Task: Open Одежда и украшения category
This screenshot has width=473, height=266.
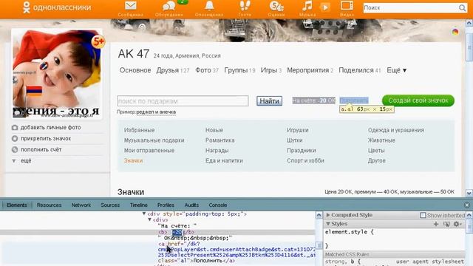Action: point(396,130)
